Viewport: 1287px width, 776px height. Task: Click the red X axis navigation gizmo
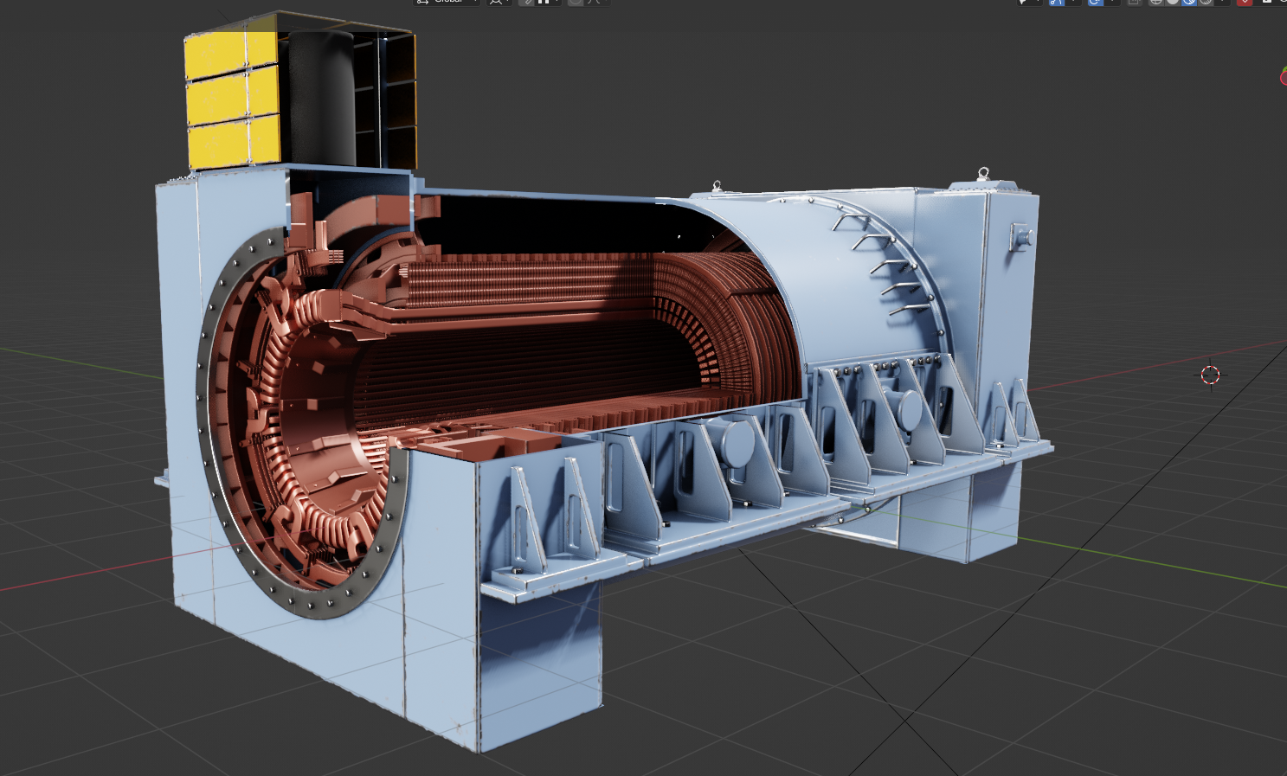(1283, 77)
